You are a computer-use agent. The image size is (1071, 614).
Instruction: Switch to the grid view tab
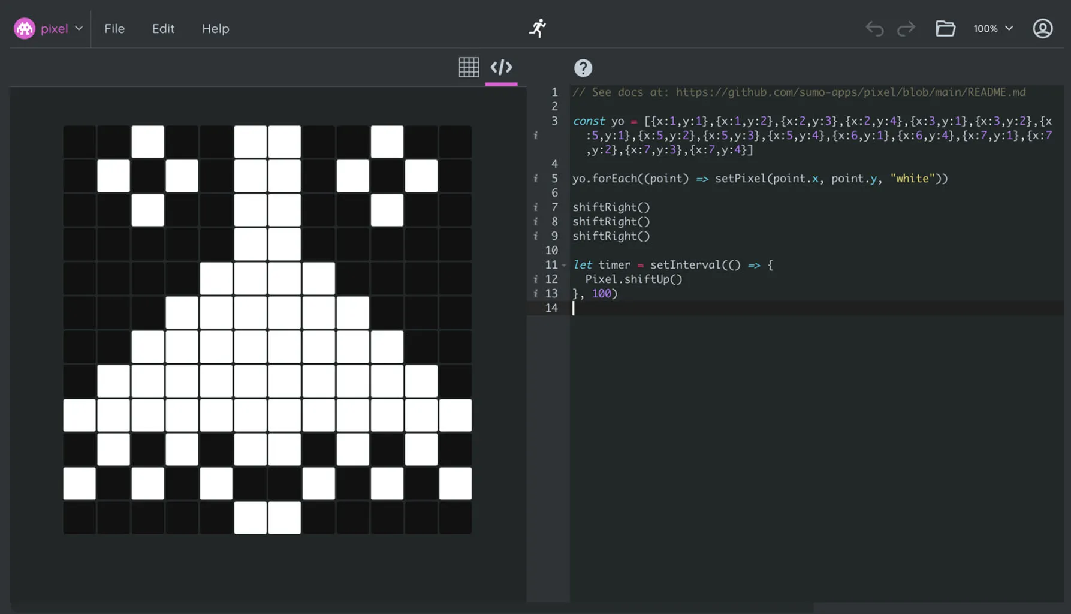pos(469,67)
